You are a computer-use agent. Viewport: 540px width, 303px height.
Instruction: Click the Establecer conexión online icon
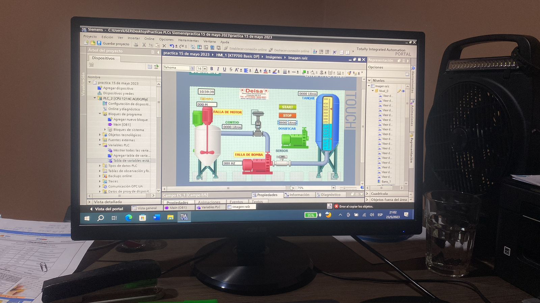[x=226, y=48]
